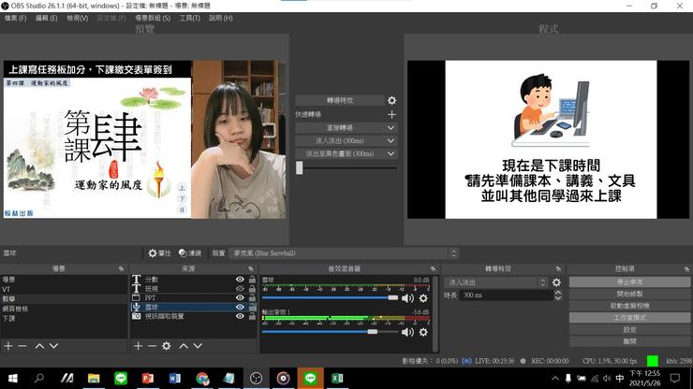Open 設定 settings in controls dock
This screenshot has width=693, height=389.
click(x=629, y=329)
